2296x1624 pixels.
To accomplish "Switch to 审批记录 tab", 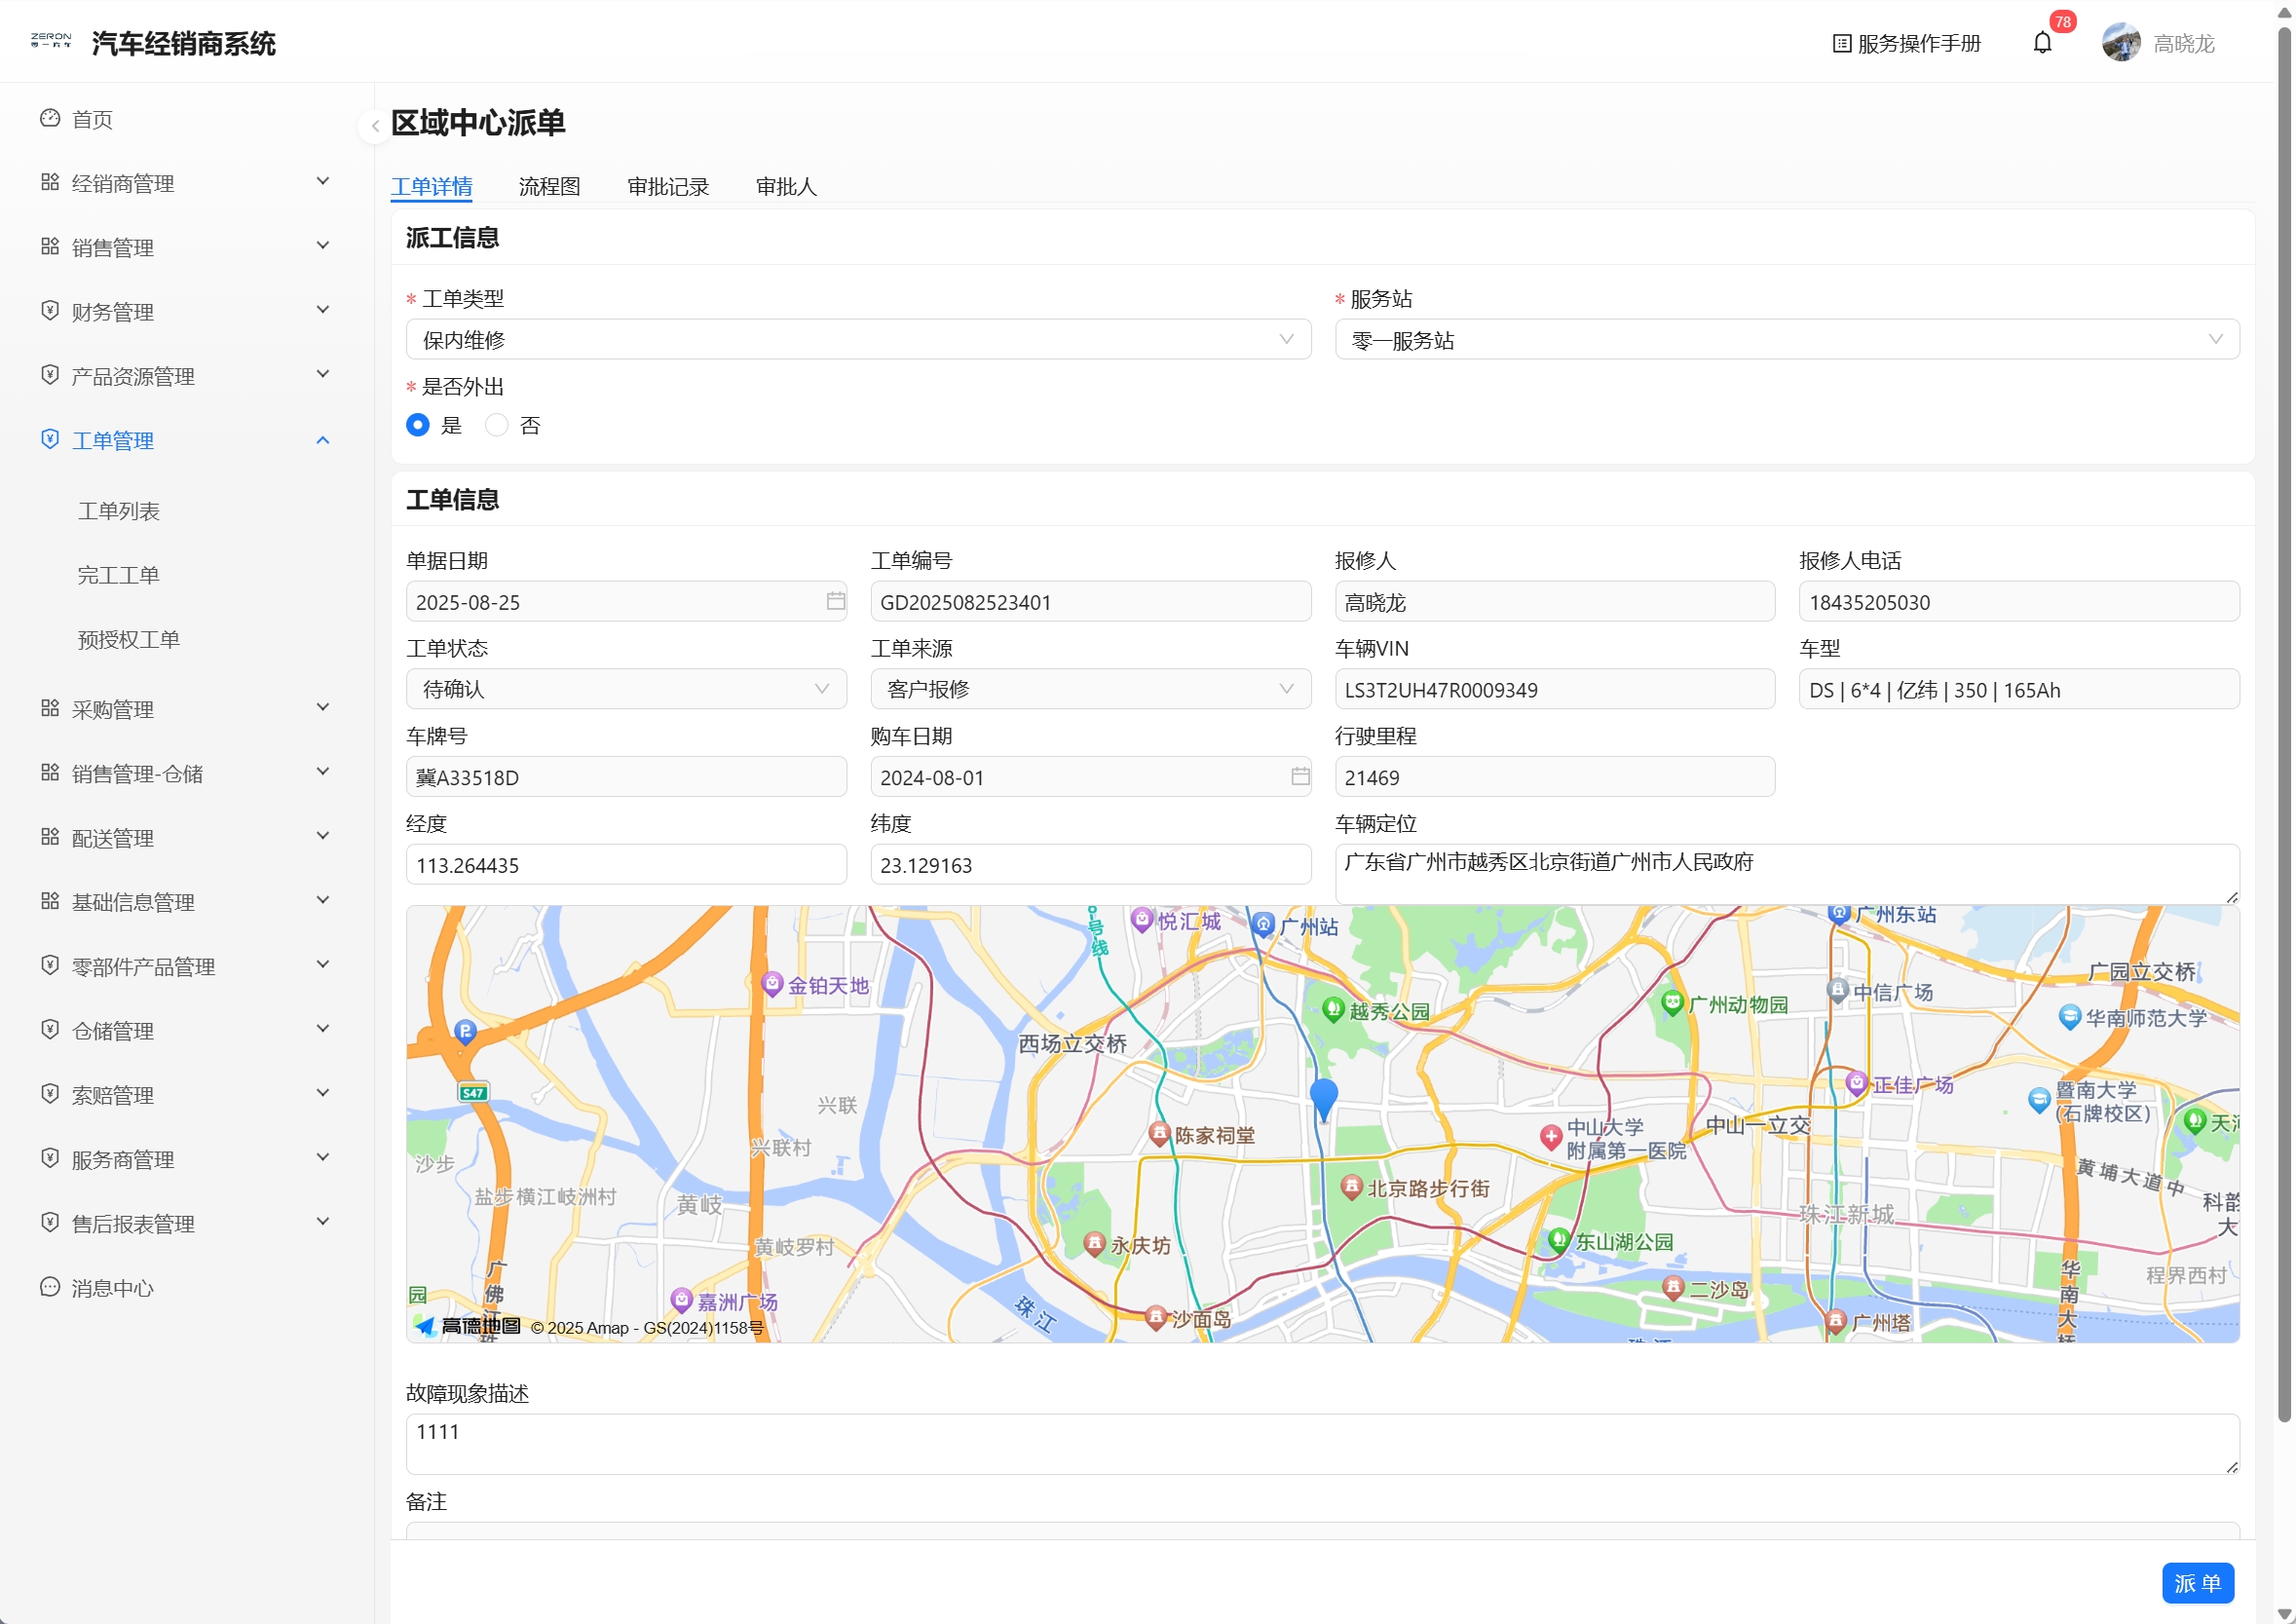I will click(668, 186).
